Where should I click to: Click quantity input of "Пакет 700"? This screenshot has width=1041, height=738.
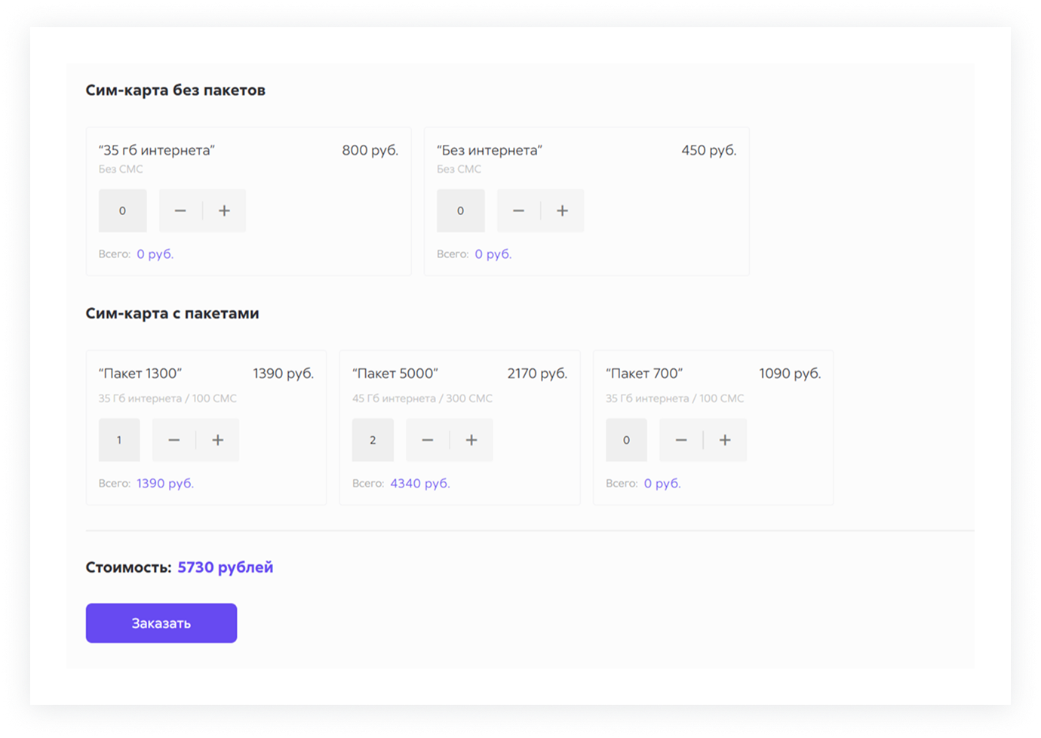coord(626,440)
